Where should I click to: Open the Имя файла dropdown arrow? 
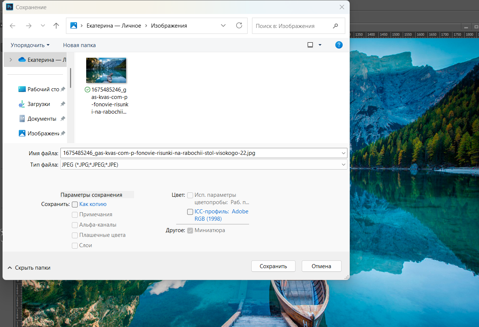pos(344,153)
